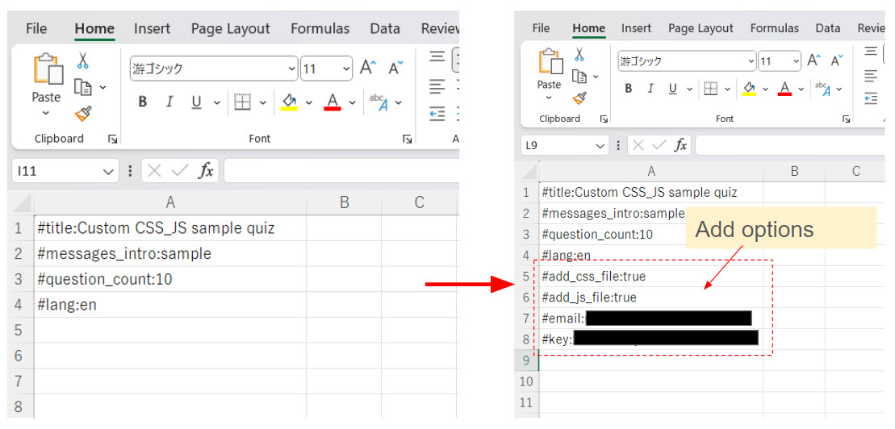Select row 9 header in right Excel window
Viewport: 895px width, 429px height.
(x=527, y=360)
